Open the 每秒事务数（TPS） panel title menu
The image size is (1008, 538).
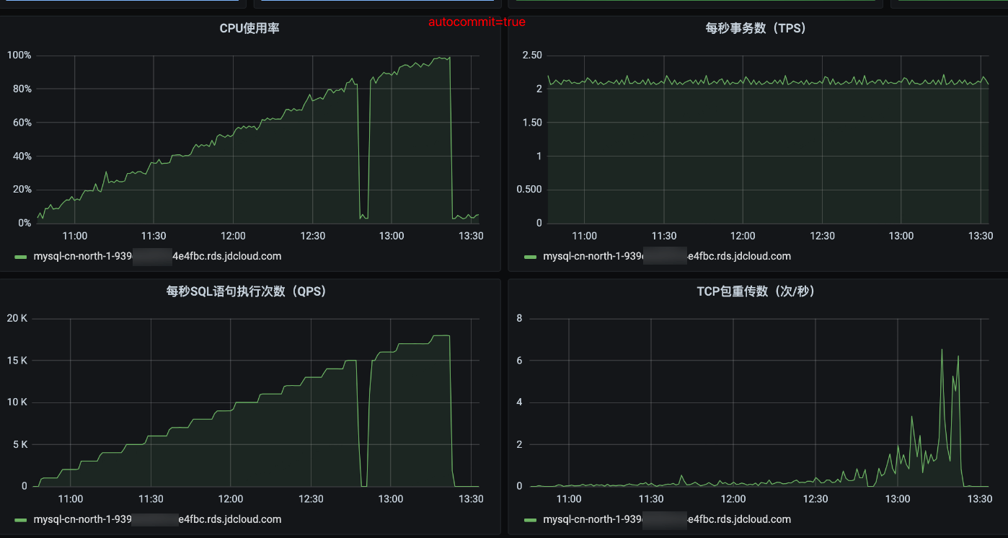tap(756, 29)
